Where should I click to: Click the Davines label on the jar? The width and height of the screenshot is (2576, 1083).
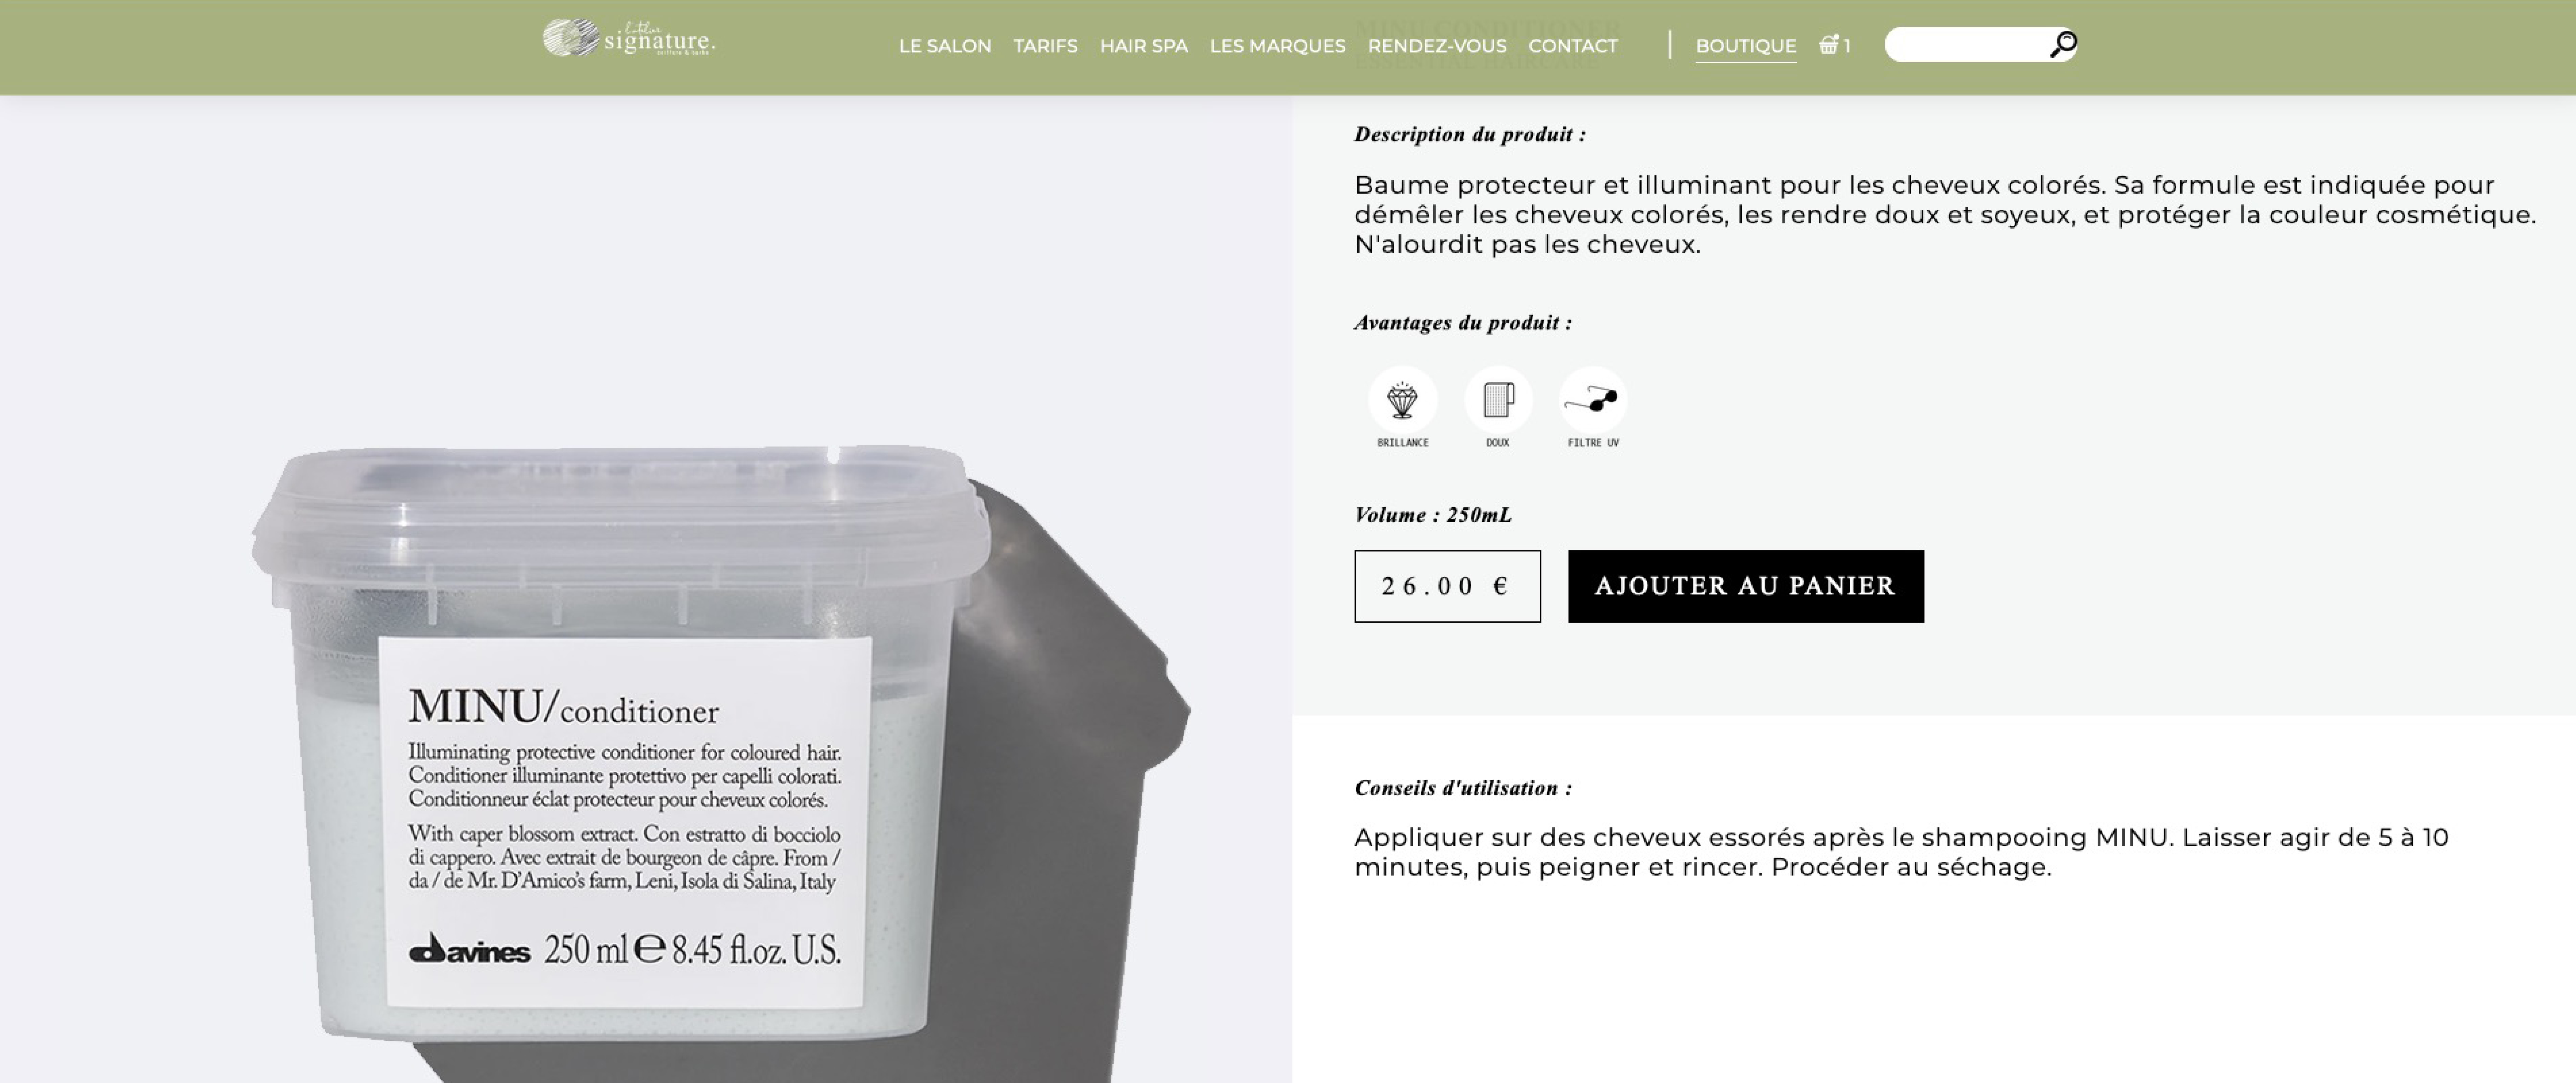(469, 950)
